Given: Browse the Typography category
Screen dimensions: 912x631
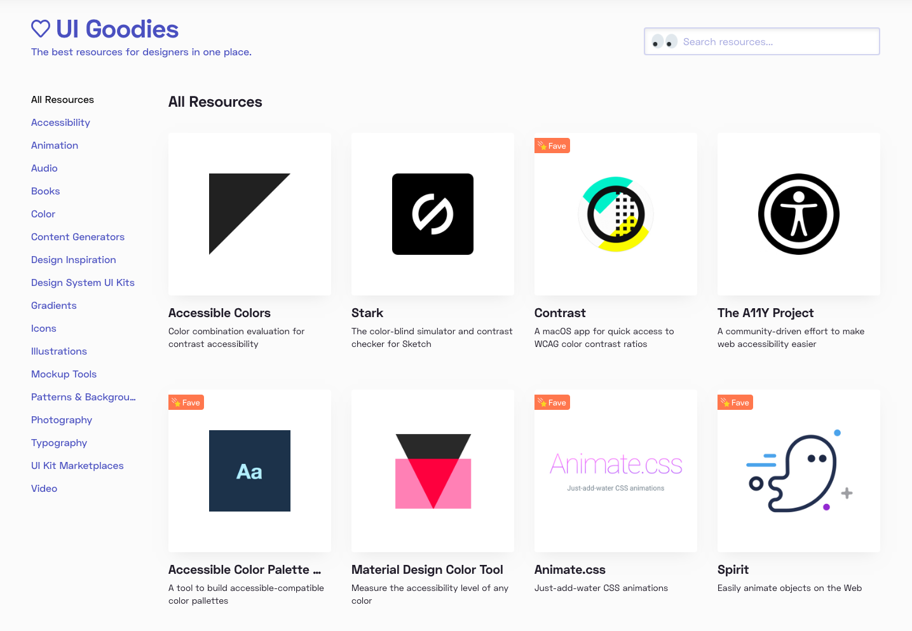Looking at the screenshot, I should (59, 443).
